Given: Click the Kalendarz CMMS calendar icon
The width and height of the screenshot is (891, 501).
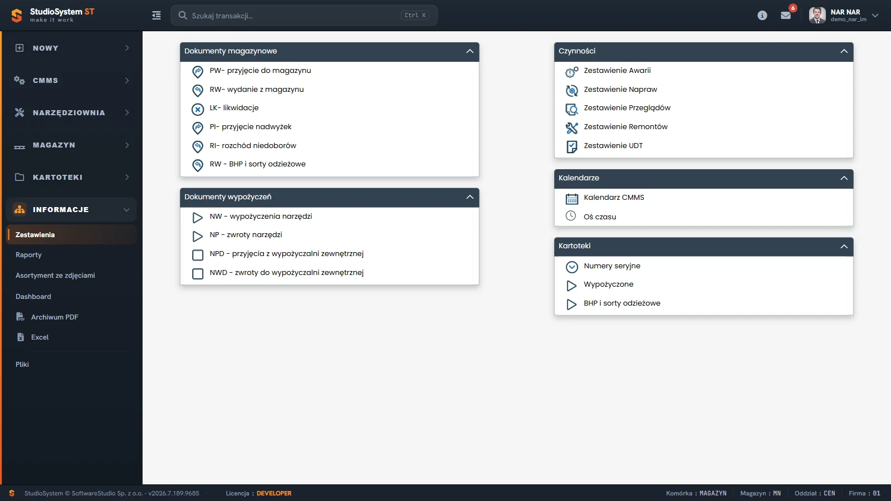Looking at the screenshot, I should pos(572,198).
